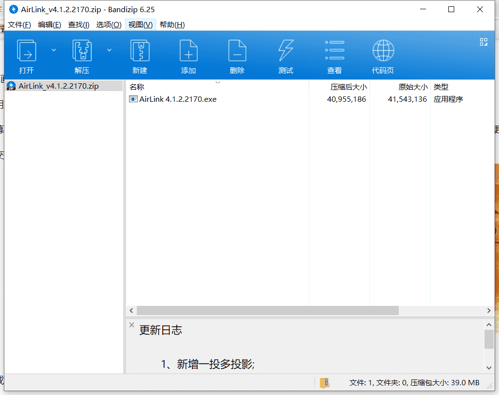Click the text 1、新增一投多投影;
The height and width of the screenshot is (395, 499).
[207, 364]
